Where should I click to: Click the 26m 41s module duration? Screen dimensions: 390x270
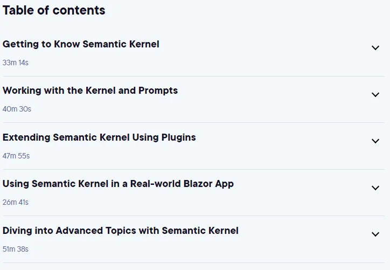tap(16, 202)
